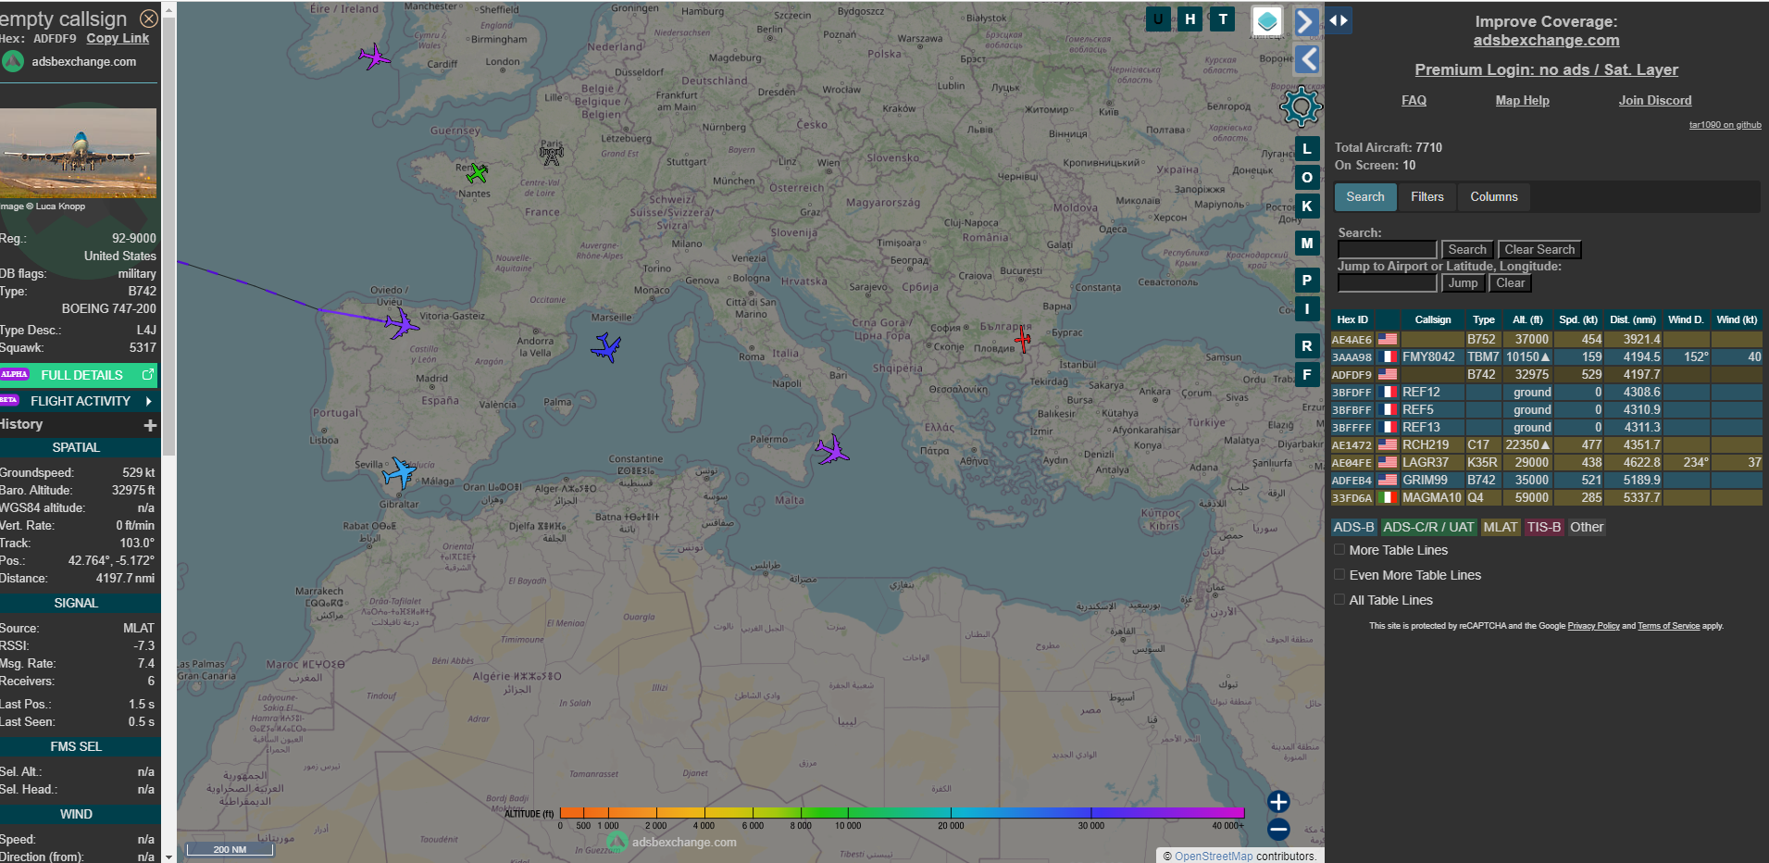The height and width of the screenshot is (863, 1769).
Task: Toggle the R map button
Action: (x=1306, y=345)
